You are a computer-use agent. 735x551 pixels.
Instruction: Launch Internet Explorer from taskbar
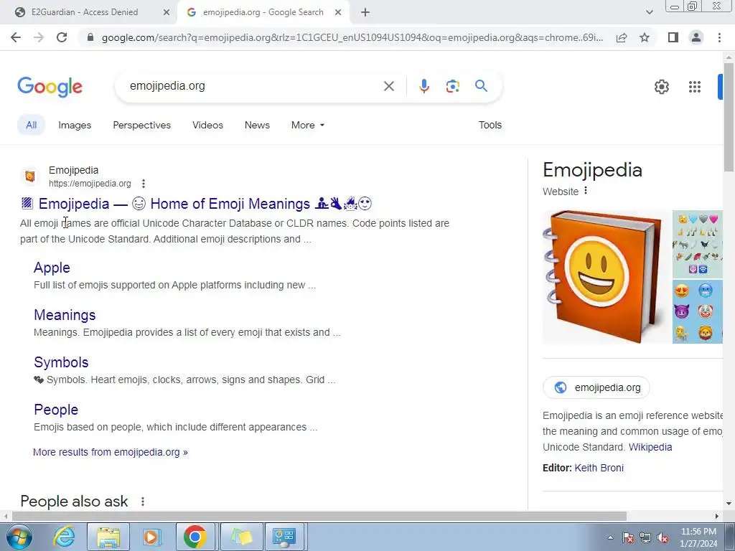pyautogui.click(x=63, y=537)
